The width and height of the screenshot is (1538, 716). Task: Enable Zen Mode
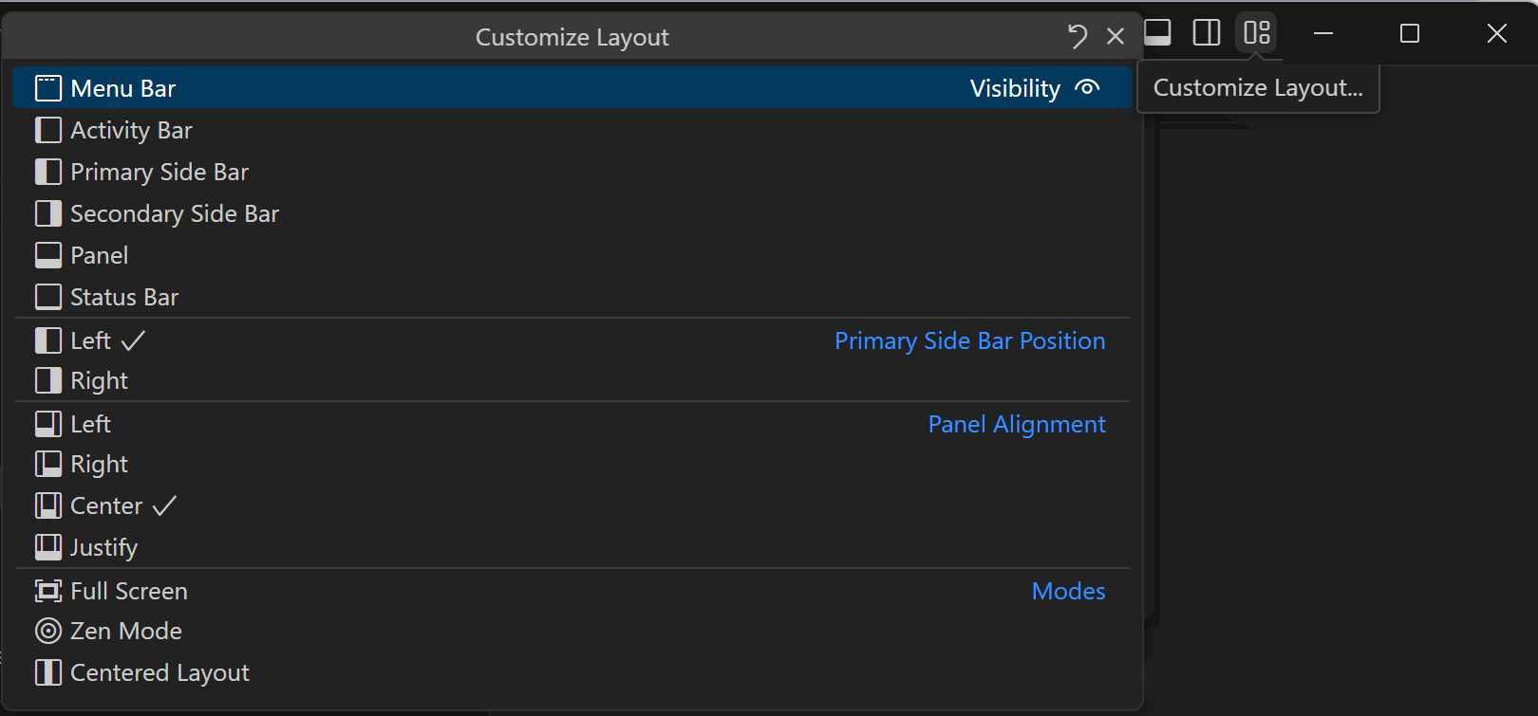(x=126, y=631)
